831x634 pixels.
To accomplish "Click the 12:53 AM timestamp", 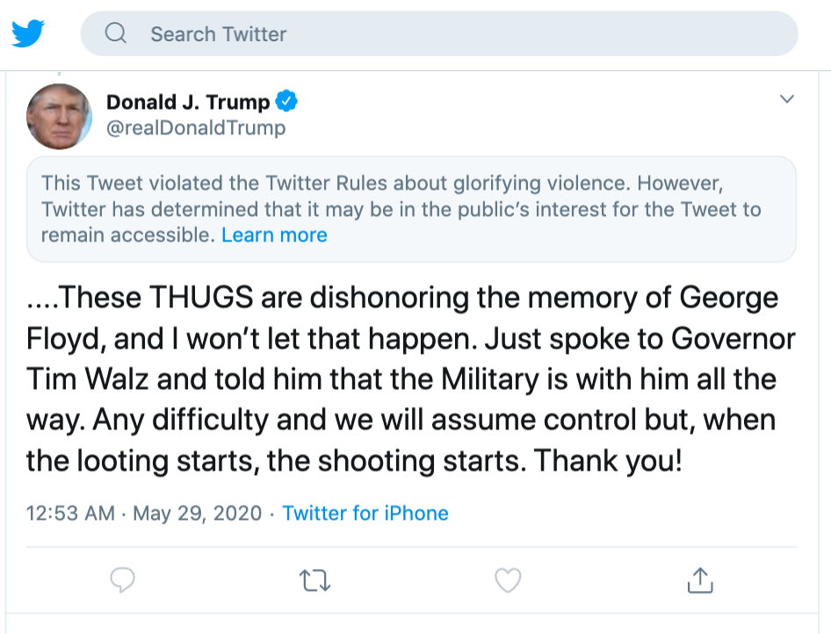I will 70,513.
